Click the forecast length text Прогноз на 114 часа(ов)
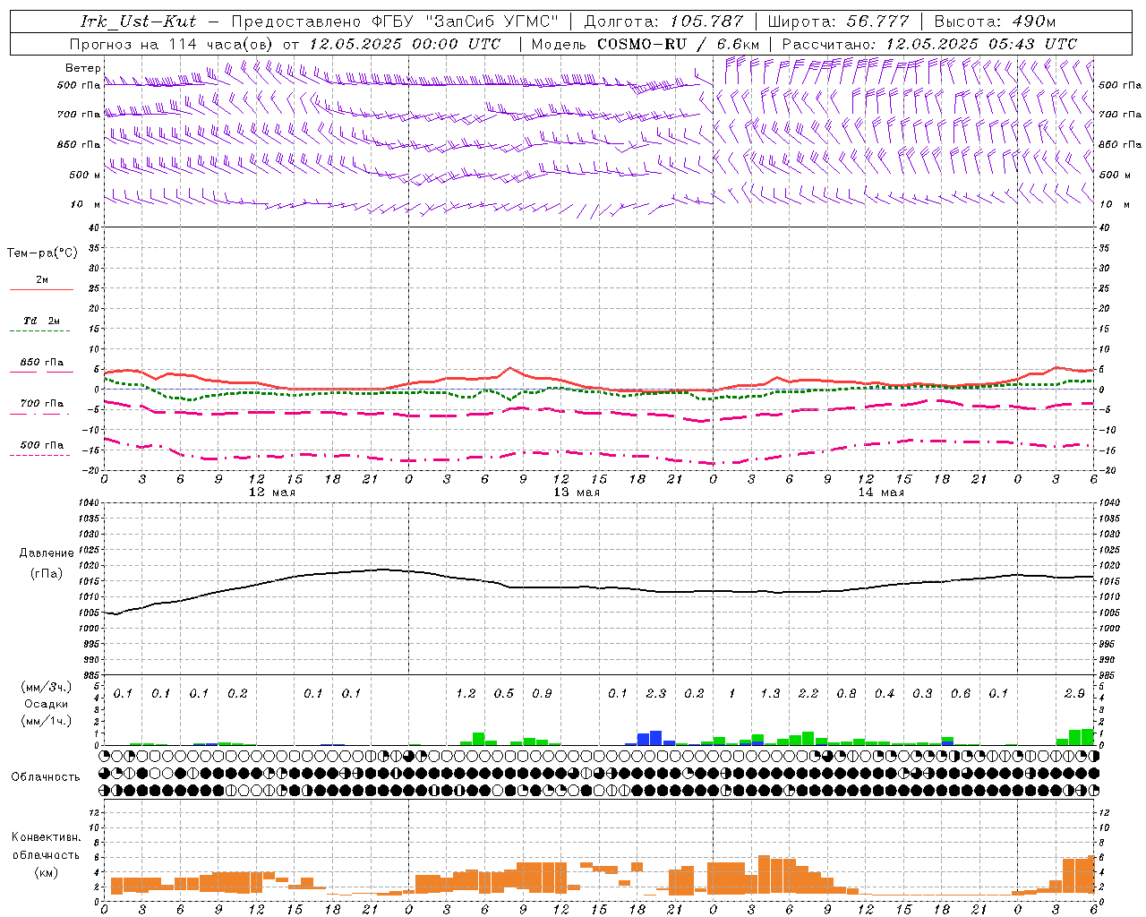 (x=173, y=44)
